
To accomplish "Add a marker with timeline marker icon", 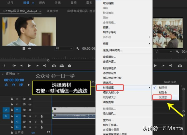I will tap(29, 85).
